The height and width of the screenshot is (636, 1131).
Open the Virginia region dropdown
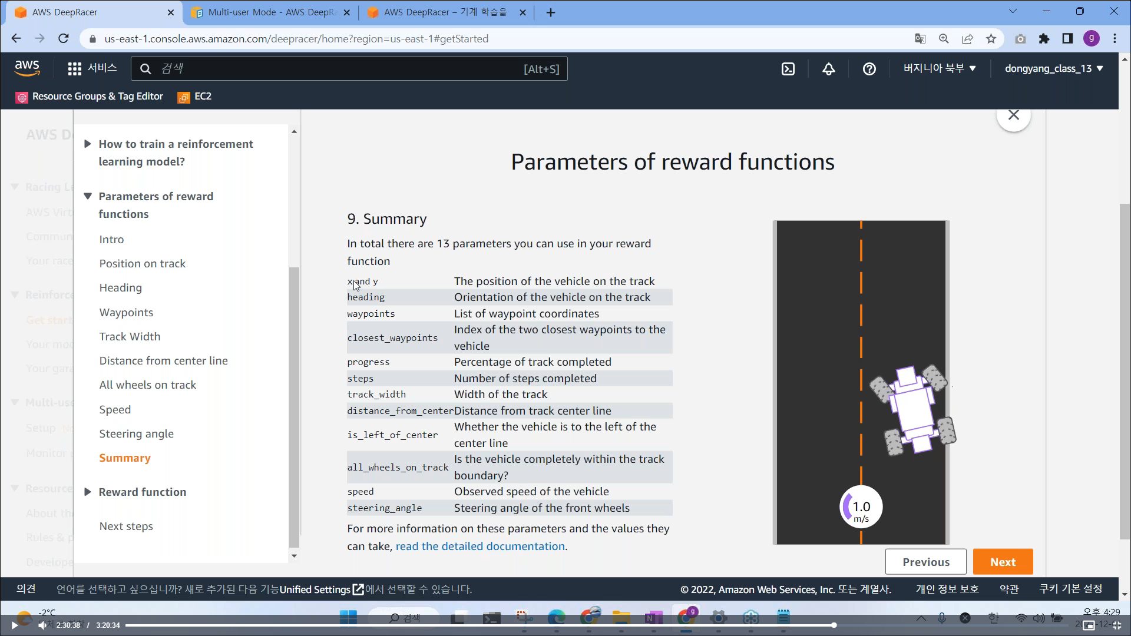(x=940, y=68)
